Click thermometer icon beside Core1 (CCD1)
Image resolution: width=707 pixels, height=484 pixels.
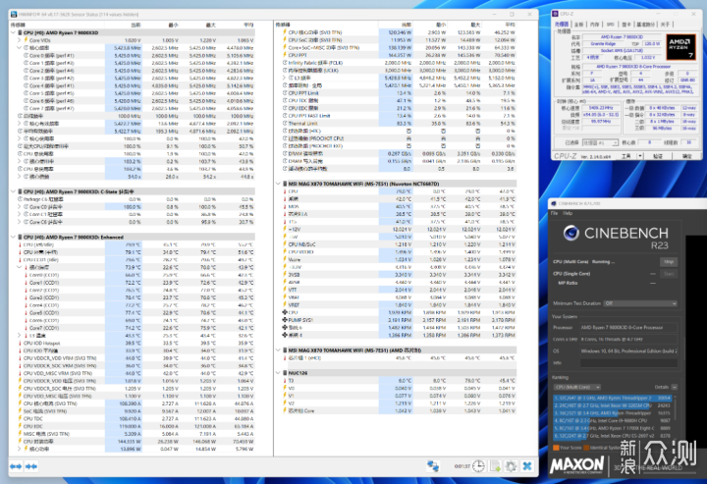pos(26,283)
